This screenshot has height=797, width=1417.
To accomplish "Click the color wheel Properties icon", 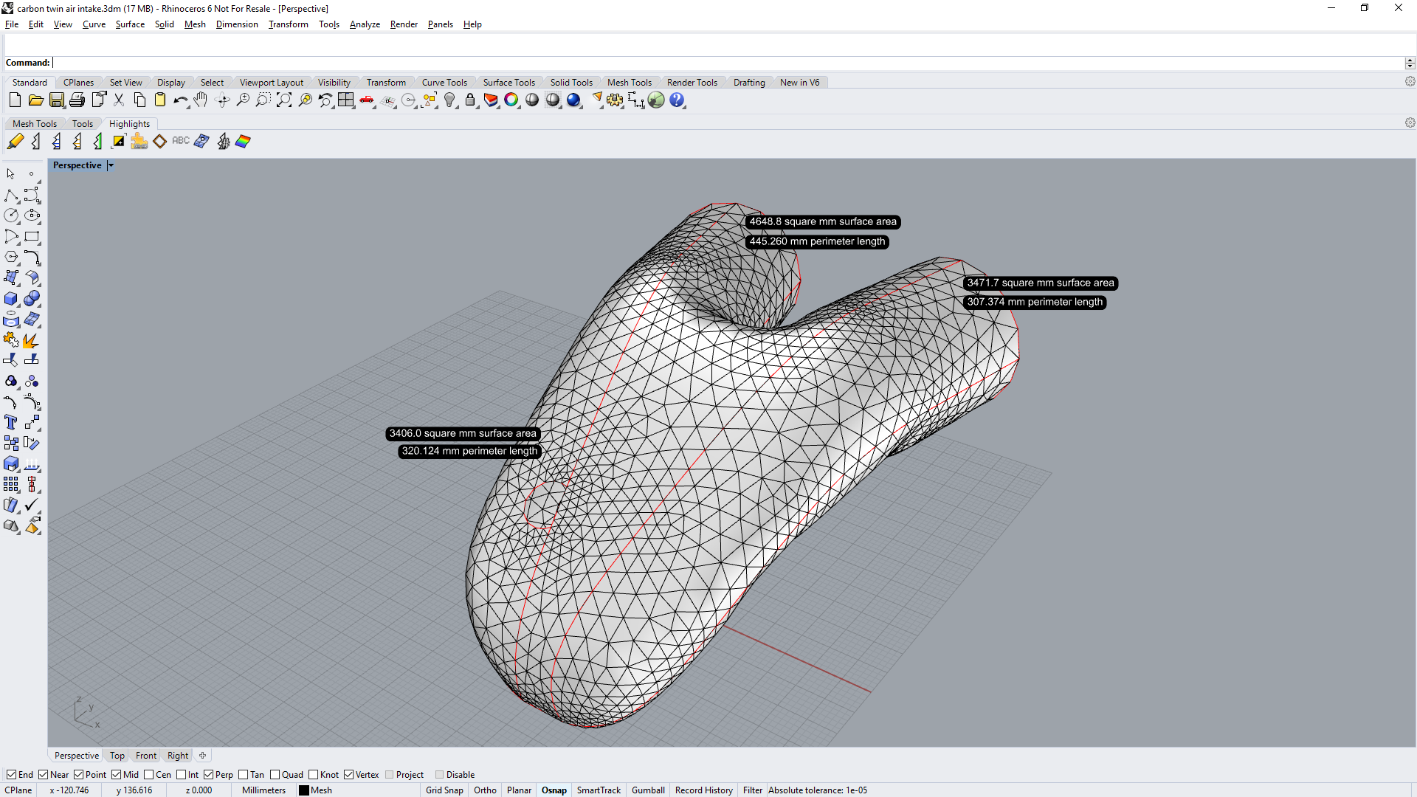I will click(x=511, y=100).
